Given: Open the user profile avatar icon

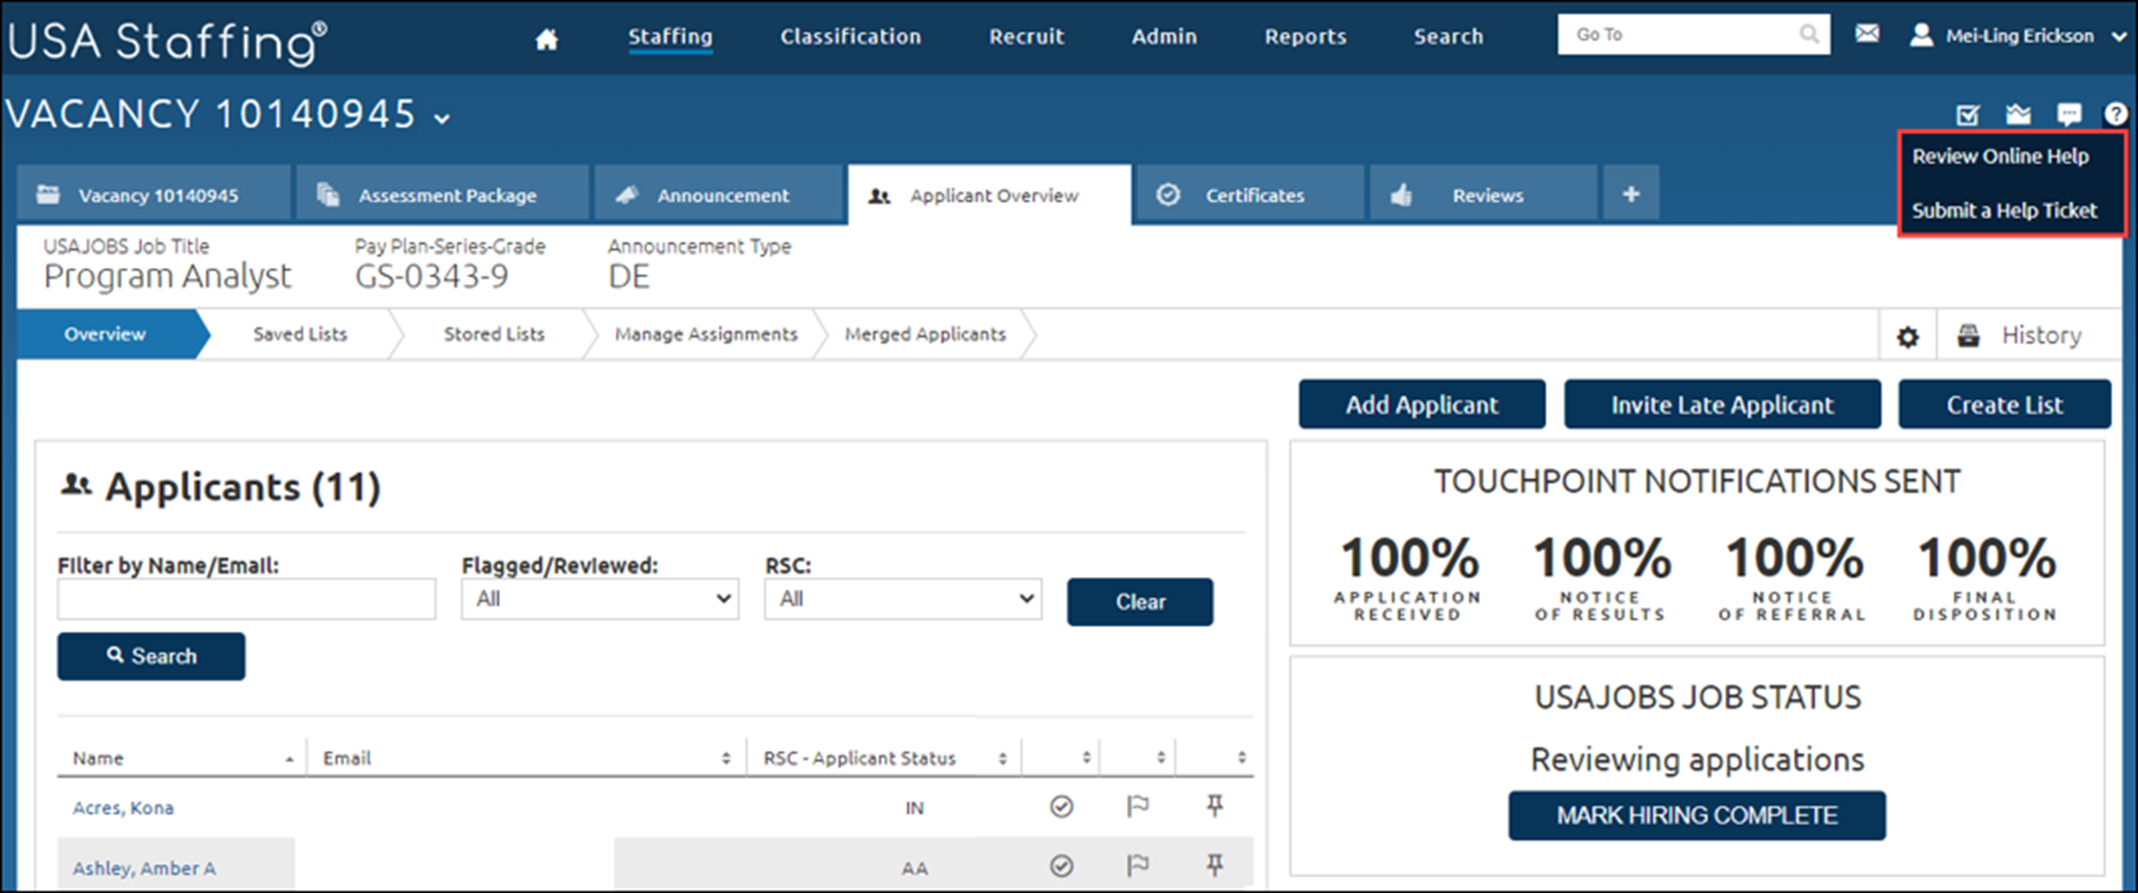Looking at the screenshot, I should tap(1921, 35).
